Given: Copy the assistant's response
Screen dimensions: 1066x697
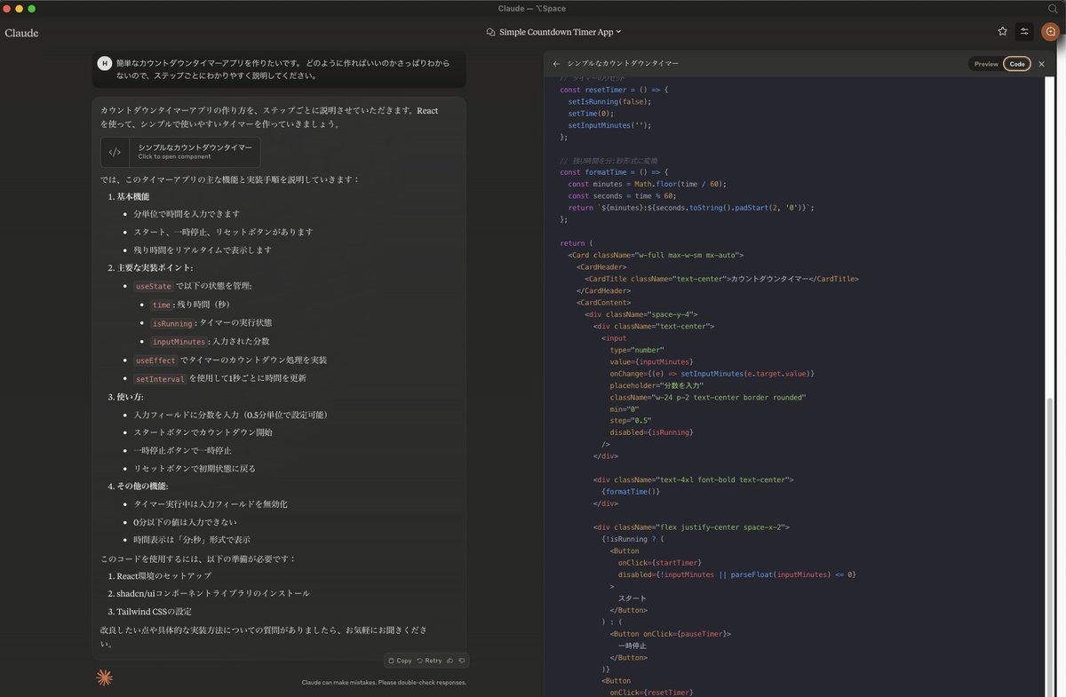Looking at the screenshot, I should tap(400, 661).
